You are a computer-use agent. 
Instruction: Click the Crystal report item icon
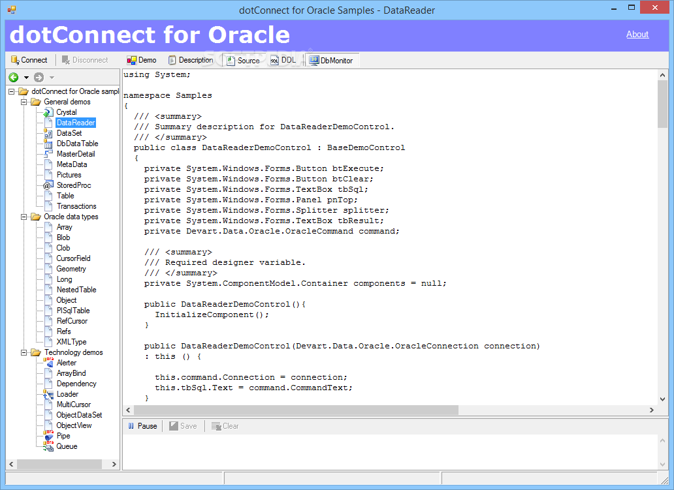[48, 112]
